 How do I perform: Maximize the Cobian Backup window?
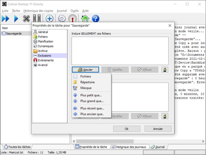coord(187,4)
